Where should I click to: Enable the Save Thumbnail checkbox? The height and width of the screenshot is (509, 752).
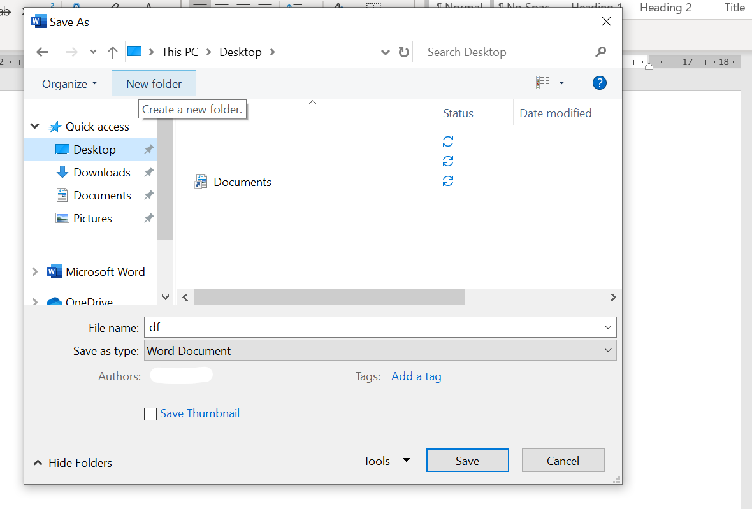coord(150,413)
